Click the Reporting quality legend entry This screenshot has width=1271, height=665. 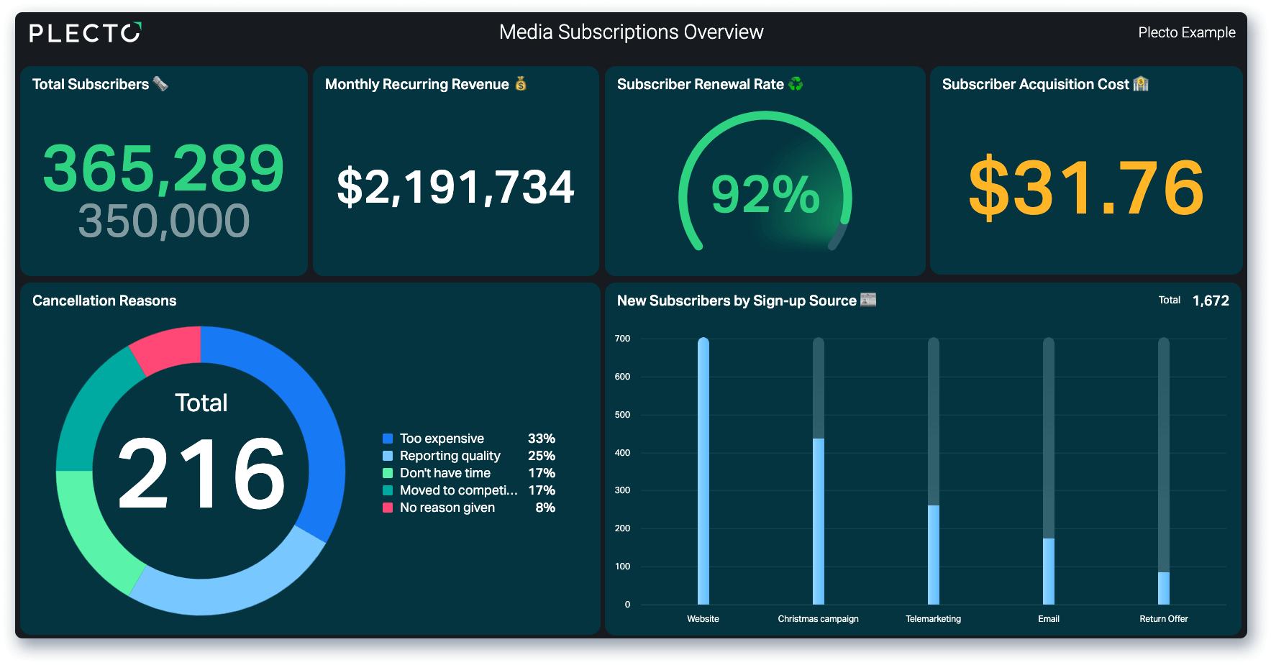468,456
